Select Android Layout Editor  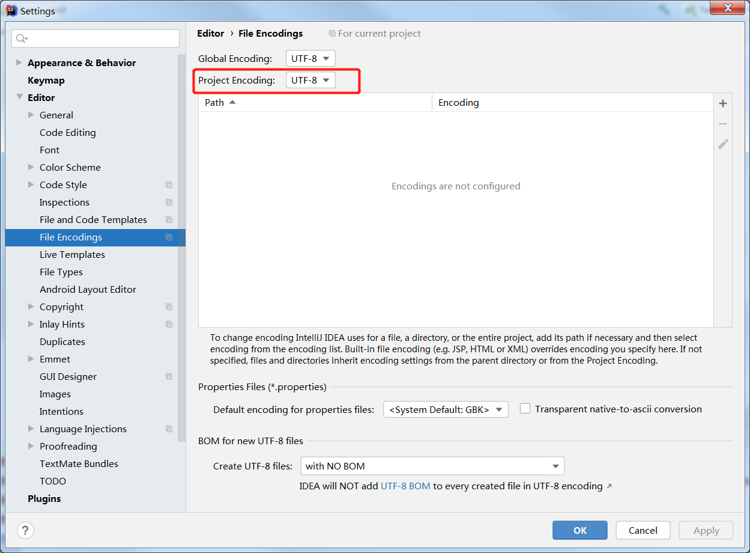click(88, 290)
